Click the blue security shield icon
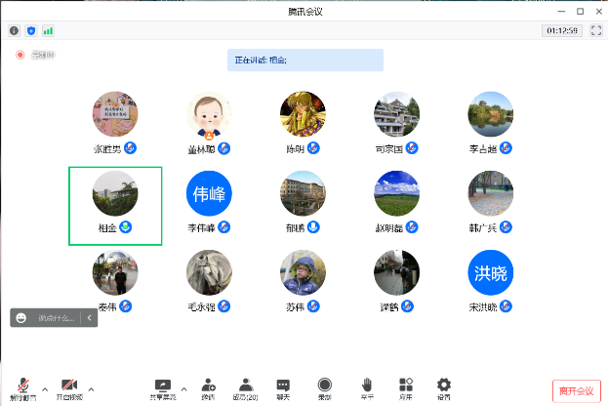This screenshot has width=608, height=406. point(31,30)
